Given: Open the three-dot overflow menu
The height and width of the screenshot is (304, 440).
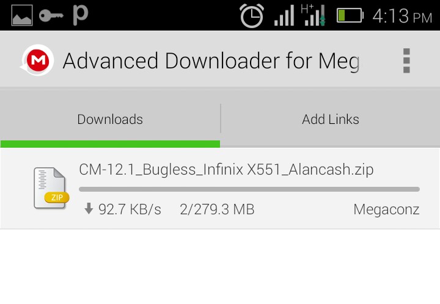Looking at the screenshot, I should coord(406,60).
